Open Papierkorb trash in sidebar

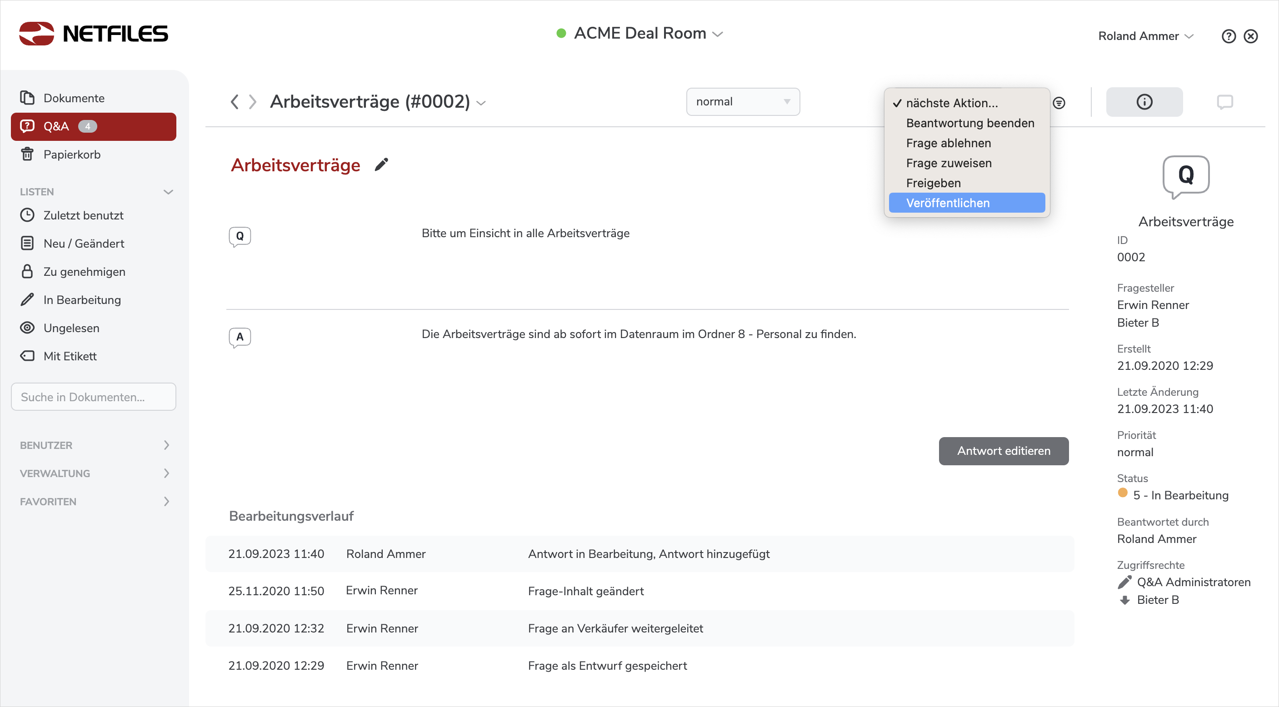pos(72,154)
